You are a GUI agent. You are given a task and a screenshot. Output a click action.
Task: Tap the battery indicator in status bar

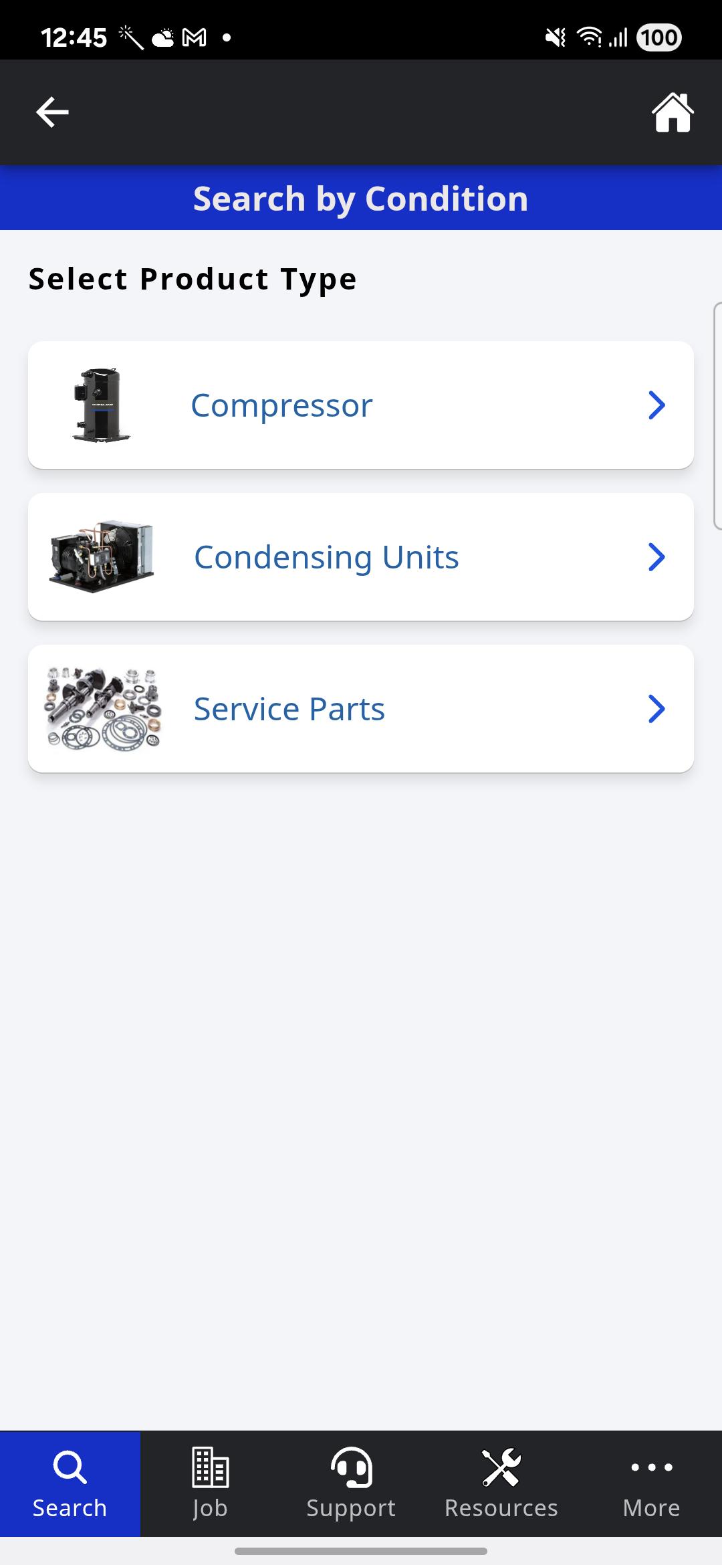[659, 37]
